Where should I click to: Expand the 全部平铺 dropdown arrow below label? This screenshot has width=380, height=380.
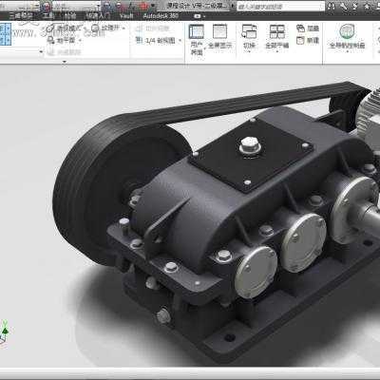(x=277, y=51)
